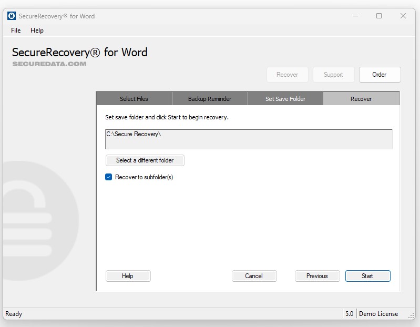The height and width of the screenshot is (327, 420).
Task: Open the File menu
Action: tap(16, 30)
